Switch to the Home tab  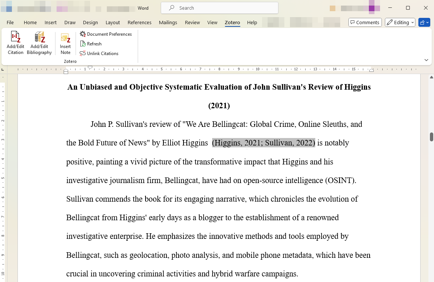[x=30, y=22]
